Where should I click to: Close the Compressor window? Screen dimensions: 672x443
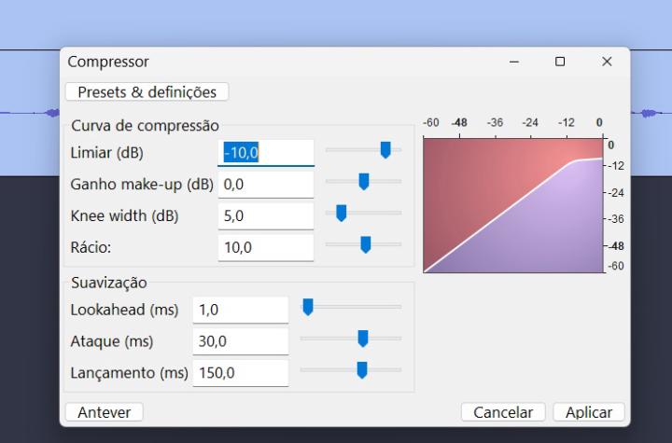pyautogui.click(x=607, y=62)
